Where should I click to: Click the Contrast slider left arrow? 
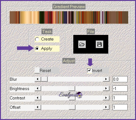point(38,98)
